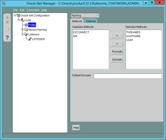Click the Listeners folder icon
166x140 pixels.
coord(26,34)
